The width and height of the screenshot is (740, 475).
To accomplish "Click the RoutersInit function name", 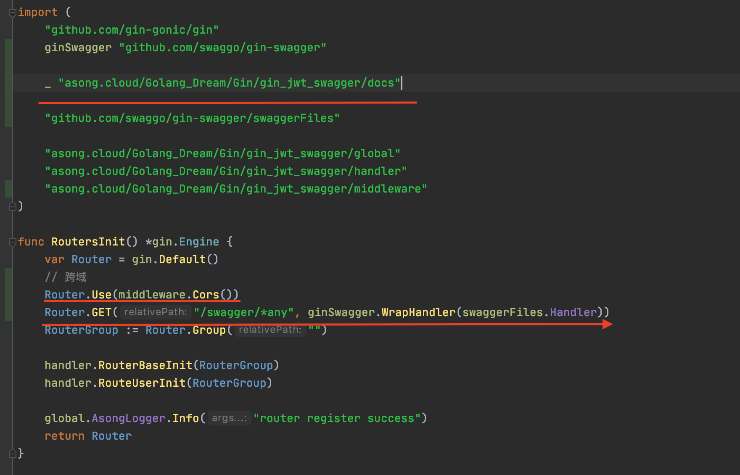I will pyautogui.click(x=88, y=242).
